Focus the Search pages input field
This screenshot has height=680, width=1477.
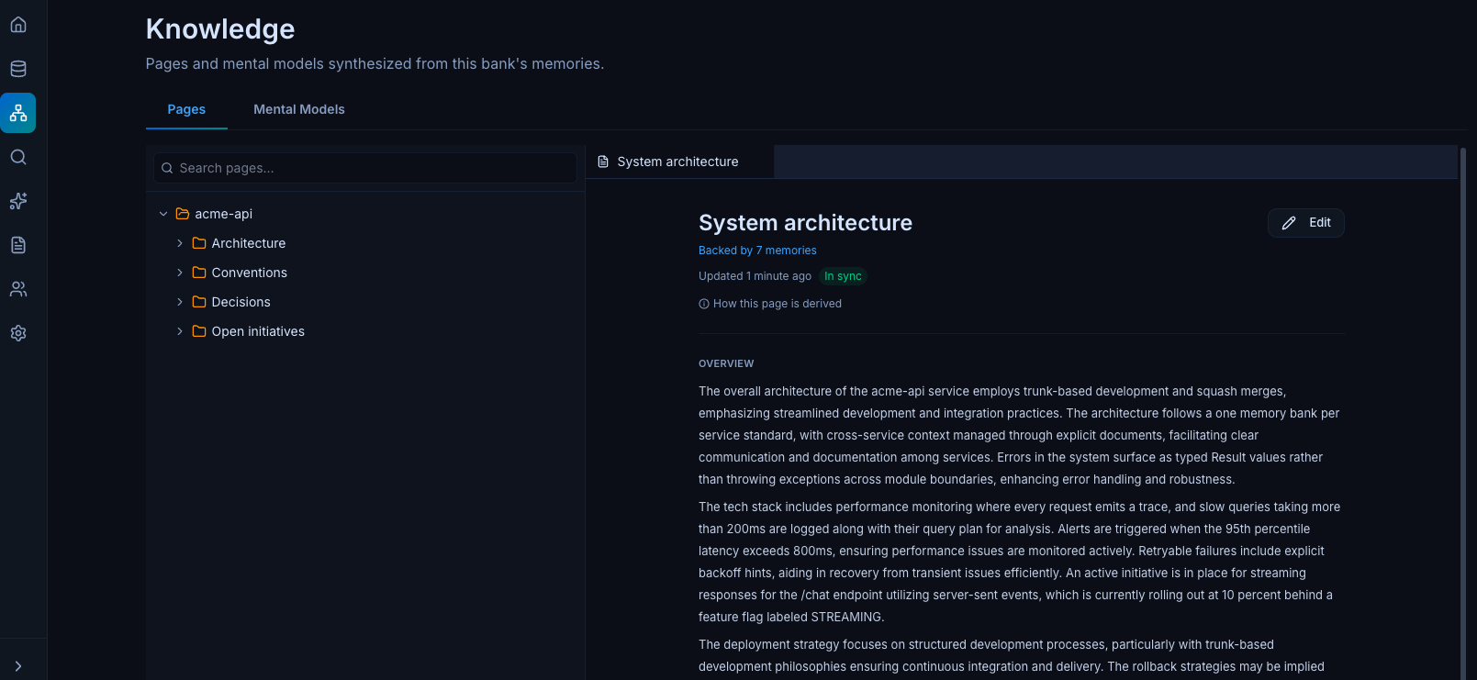[x=365, y=168]
